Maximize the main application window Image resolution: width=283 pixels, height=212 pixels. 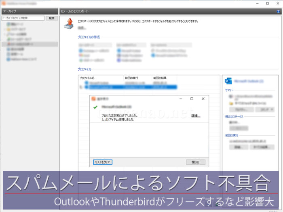[268, 3]
